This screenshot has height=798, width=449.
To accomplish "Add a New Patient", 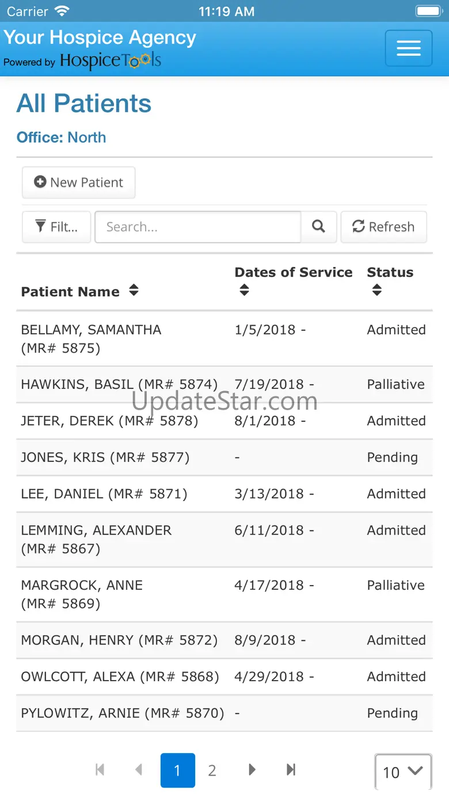I will (x=79, y=182).
